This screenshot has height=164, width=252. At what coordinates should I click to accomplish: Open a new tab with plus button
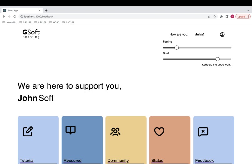(x=46, y=10)
